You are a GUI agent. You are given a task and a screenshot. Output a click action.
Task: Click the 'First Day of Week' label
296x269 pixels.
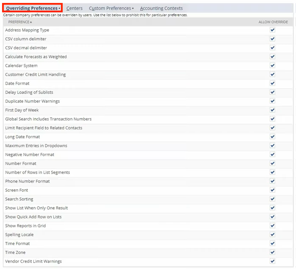[x=22, y=110]
